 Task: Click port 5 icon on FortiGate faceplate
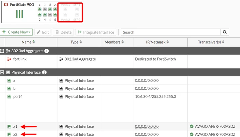(50, 10)
